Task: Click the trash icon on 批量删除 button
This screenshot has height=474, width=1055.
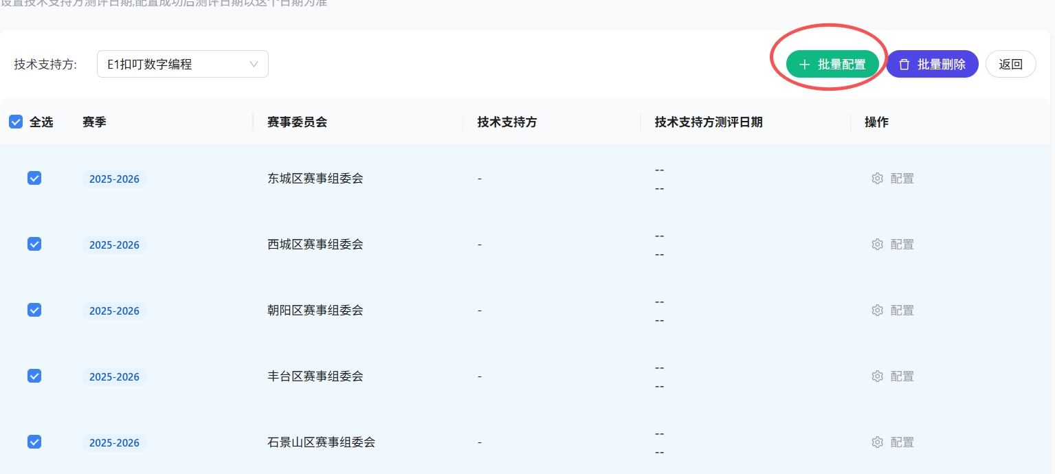Action: [904, 64]
